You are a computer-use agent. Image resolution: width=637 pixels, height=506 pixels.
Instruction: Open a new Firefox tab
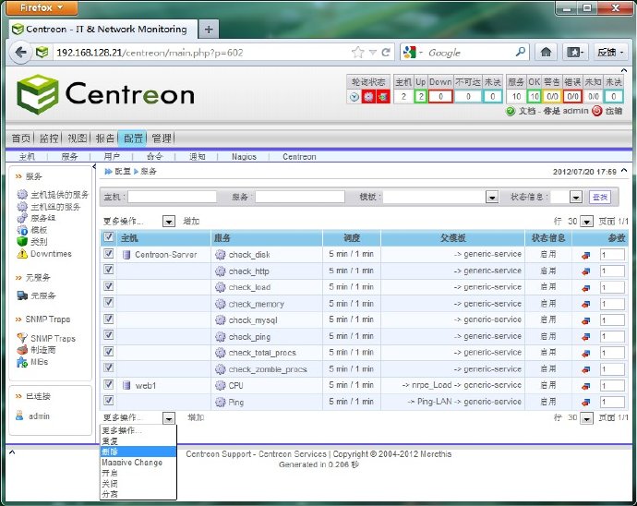click(209, 30)
